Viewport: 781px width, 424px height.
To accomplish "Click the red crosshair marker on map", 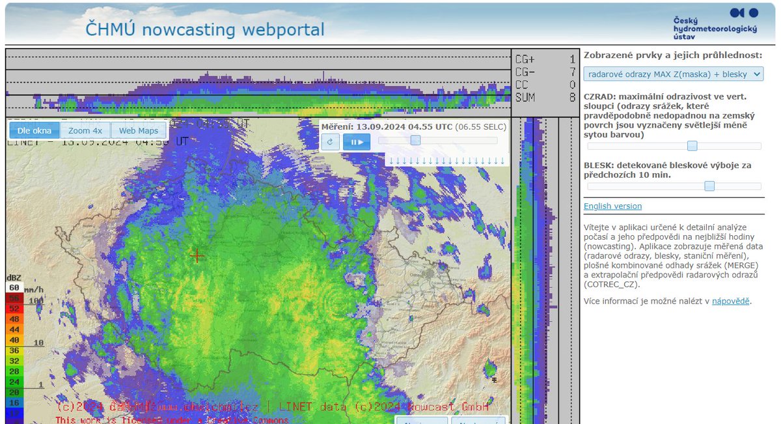I will point(197,256).
